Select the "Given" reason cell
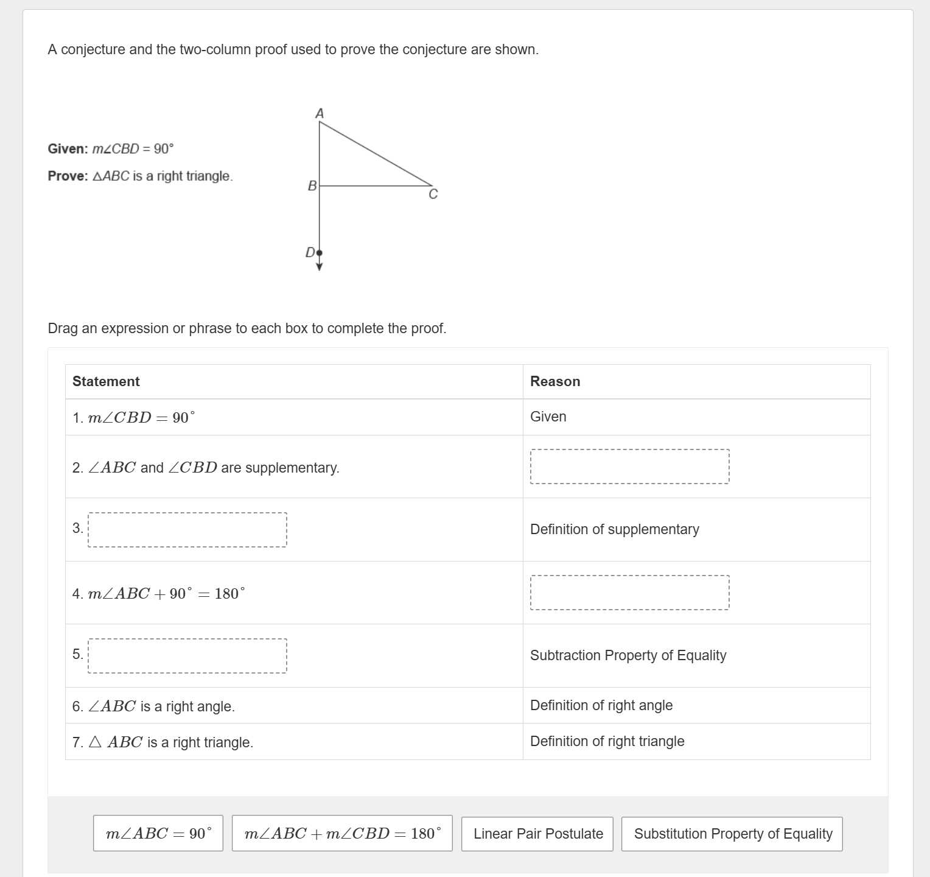The width and height of the screenshot is (930, 877). (547, 417)
